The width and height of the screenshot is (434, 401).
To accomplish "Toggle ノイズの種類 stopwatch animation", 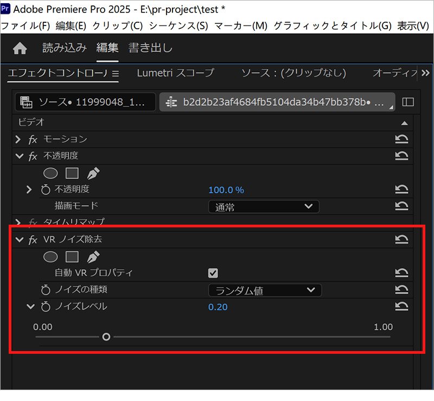I will 46,290.
